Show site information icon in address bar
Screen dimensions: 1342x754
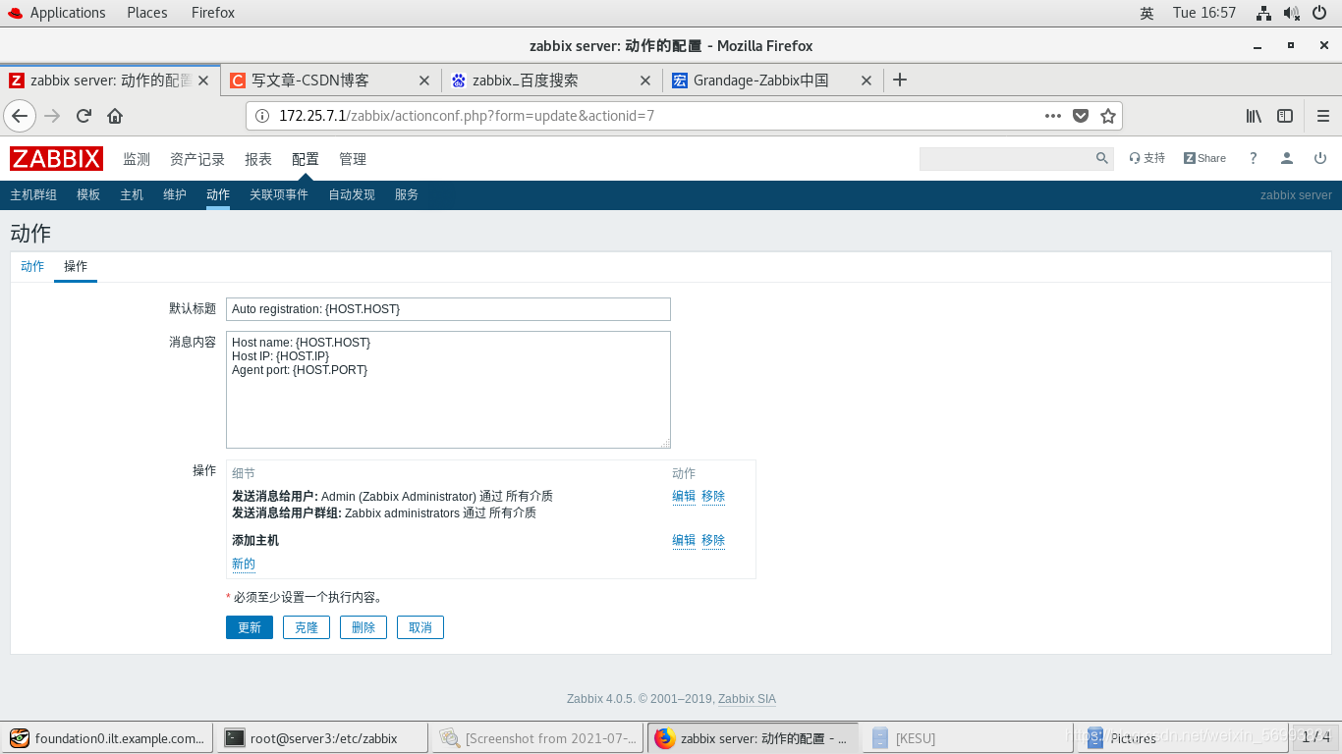coord(262,116)
